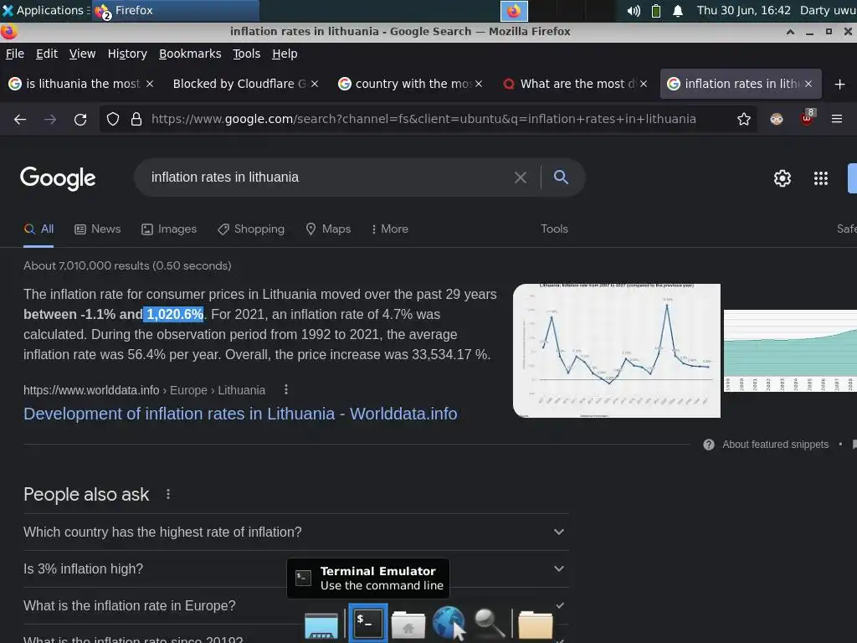Open Bookmarks menu
Screen dimensions: 857x643
[190, 54]
